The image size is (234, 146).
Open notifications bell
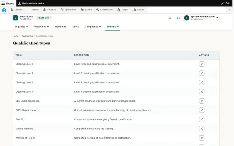coord(170,18)
